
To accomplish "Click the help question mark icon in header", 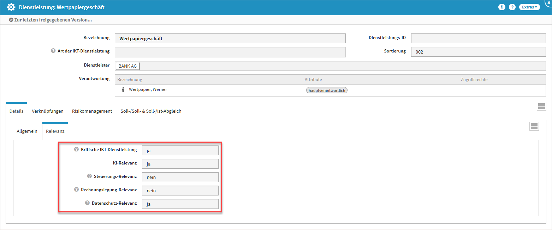I will [x=512, y=7].
